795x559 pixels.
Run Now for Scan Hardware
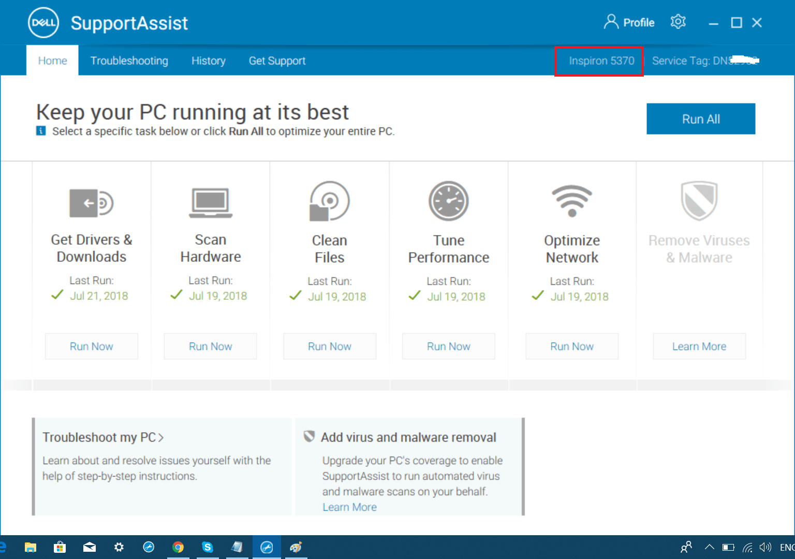click(211, 346)
